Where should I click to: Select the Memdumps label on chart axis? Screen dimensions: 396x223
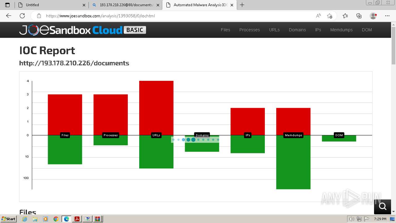pos(293,135)
